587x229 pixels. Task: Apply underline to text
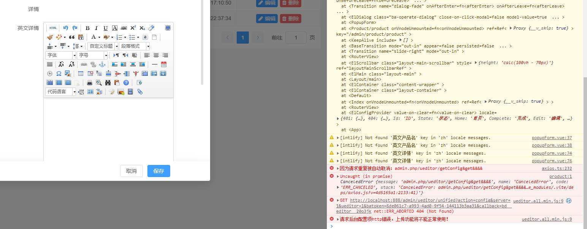106,28
